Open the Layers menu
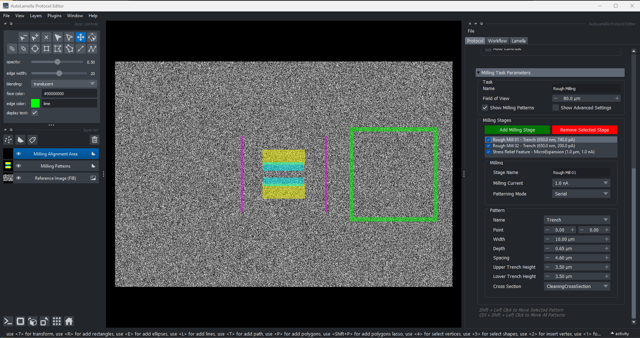 point(36,15)
